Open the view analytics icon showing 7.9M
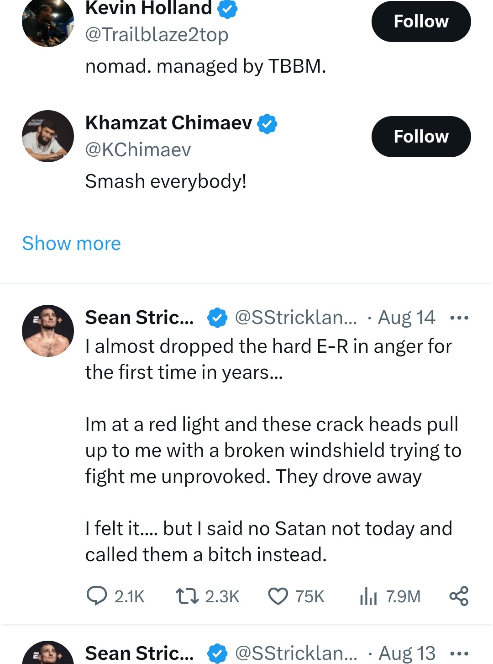The width and height of the screenshot is (493, 664). (368, 596)
